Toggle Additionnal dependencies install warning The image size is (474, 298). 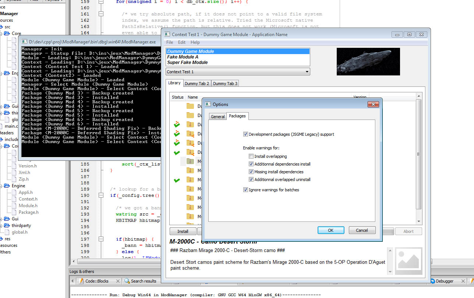[251, 164]
